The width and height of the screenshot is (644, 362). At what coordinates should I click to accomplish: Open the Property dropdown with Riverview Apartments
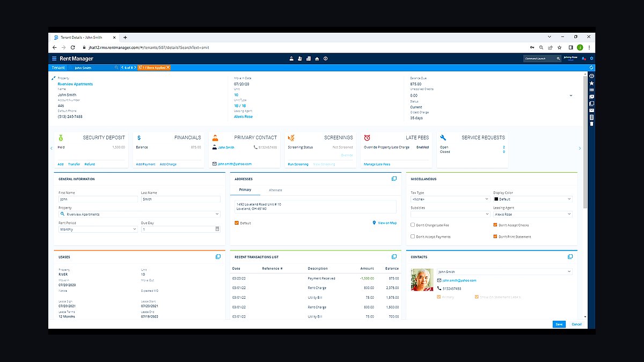140,214
